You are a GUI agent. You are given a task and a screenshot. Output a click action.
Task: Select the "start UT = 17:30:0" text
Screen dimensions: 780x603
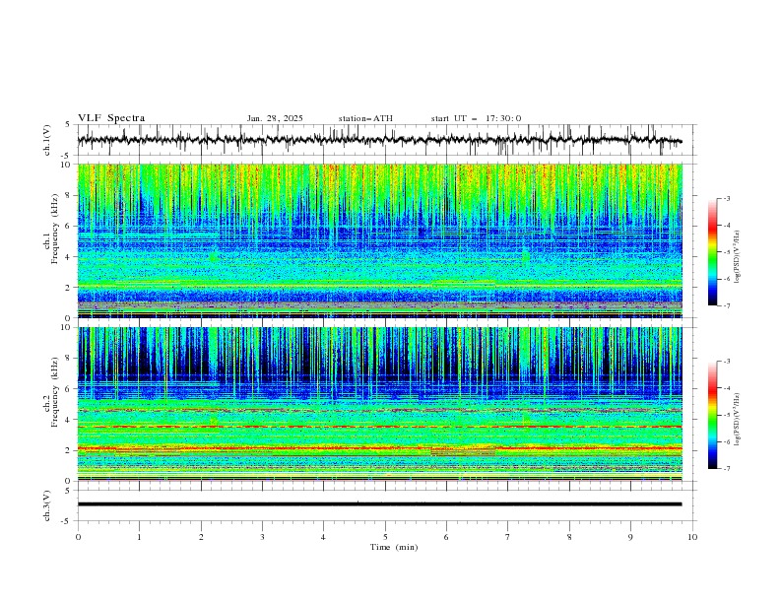pyautogui.click(x=476, y=118)
